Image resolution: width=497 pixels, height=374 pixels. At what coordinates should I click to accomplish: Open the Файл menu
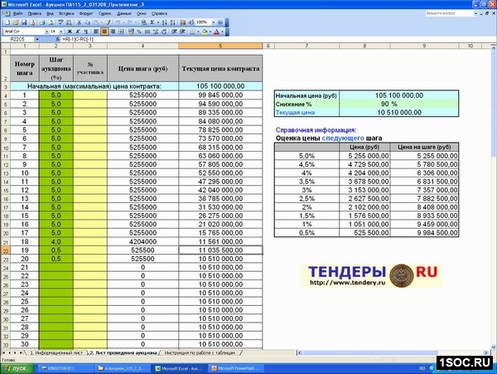(x=17, y=13)
